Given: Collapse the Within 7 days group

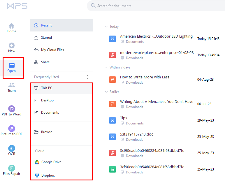Looking at the screenshot, I should point(106,67).
